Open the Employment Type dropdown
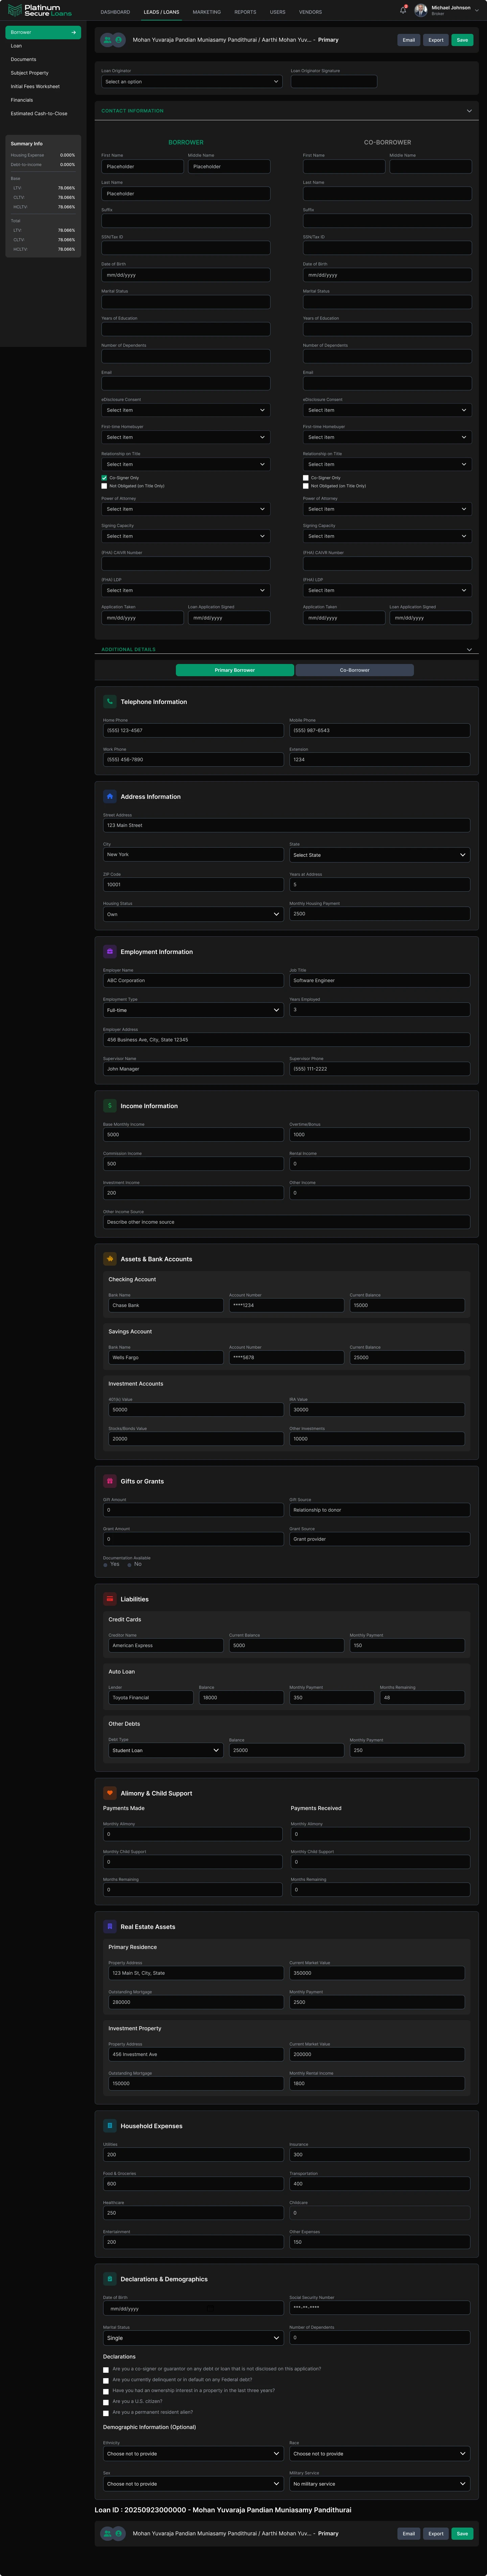The height and width of the screenshot is (2576, 487). click(193, 1010)
